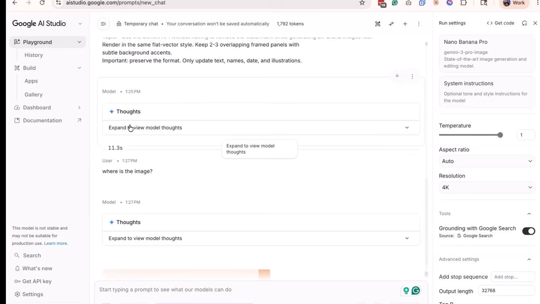
Task: Open History in the sidebar
Action: pyautogui.click(x=34, y=55)
